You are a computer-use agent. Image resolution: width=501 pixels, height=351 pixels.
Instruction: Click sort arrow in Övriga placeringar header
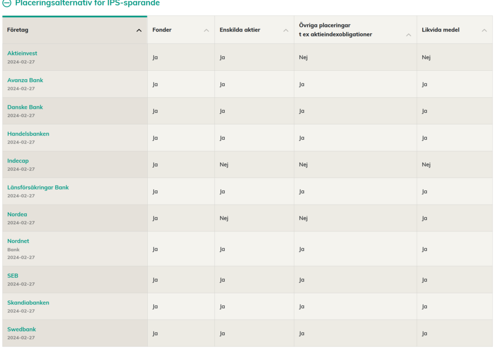[x=409, y=35]
